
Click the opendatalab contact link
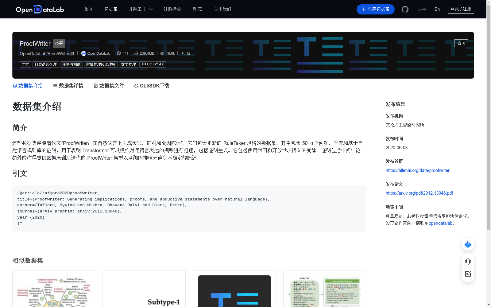pyautogui.click(x=440, y=223)
